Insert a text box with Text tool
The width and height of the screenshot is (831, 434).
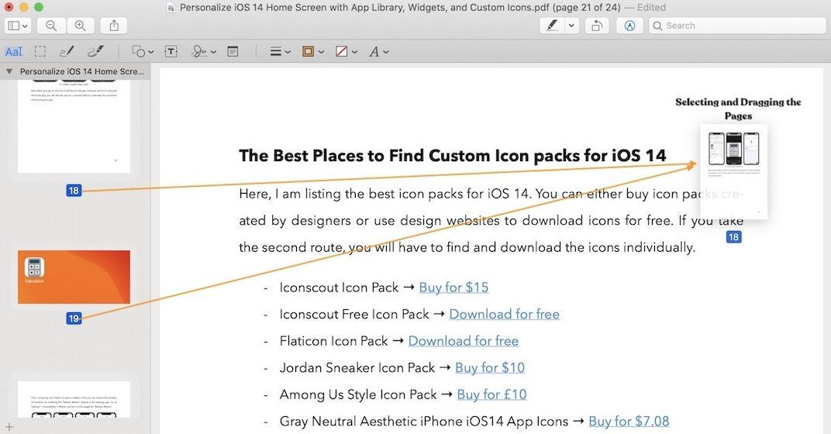(x=171, y=52)
